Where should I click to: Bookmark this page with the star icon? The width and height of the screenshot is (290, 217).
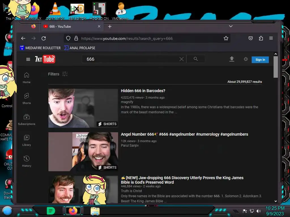point(226,38)
